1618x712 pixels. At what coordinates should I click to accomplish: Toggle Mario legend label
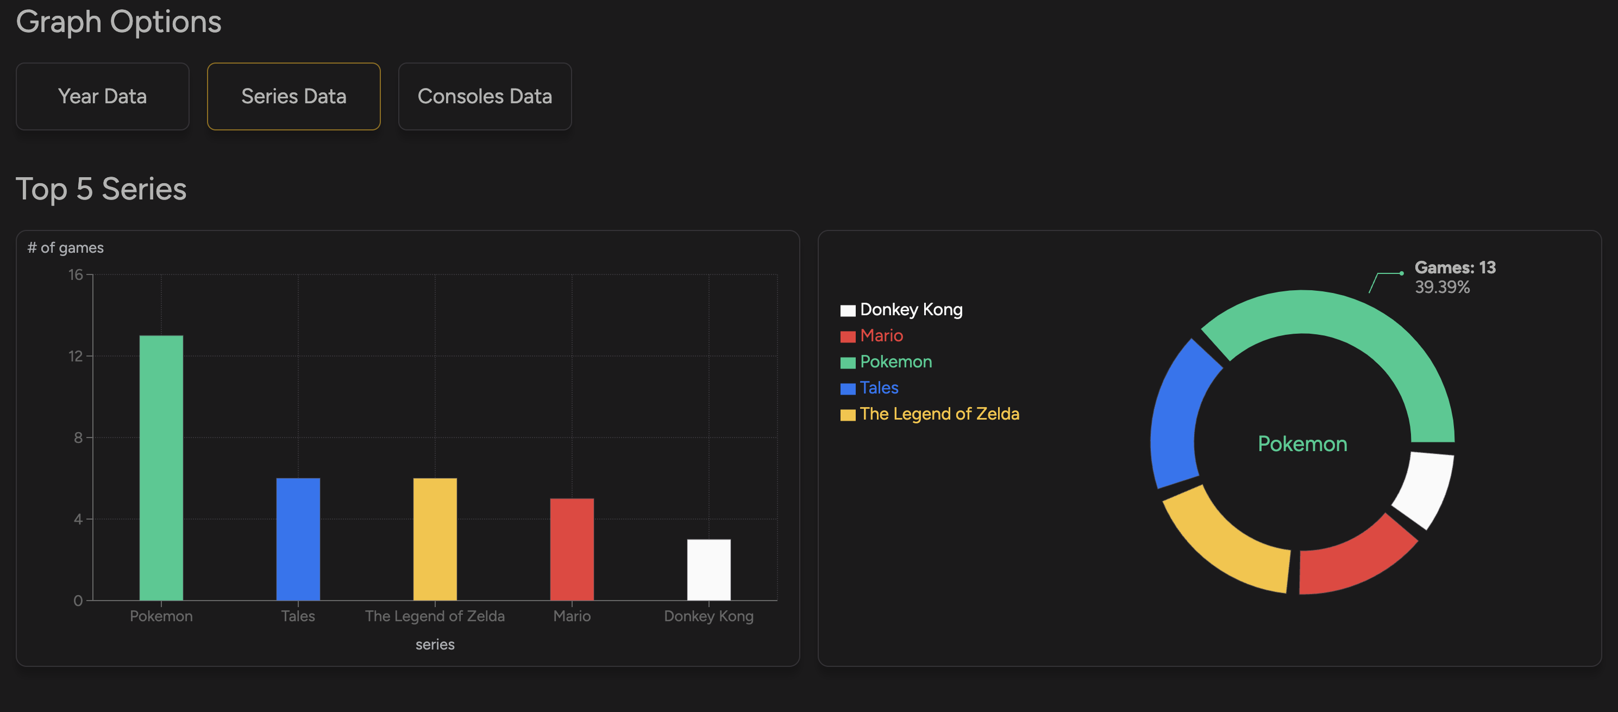coord(881,335)
